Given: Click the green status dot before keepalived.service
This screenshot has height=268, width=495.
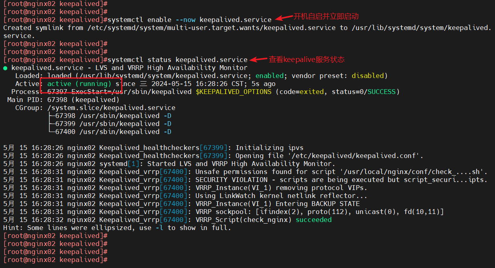Looking at the screenshot, I should 5,68.
